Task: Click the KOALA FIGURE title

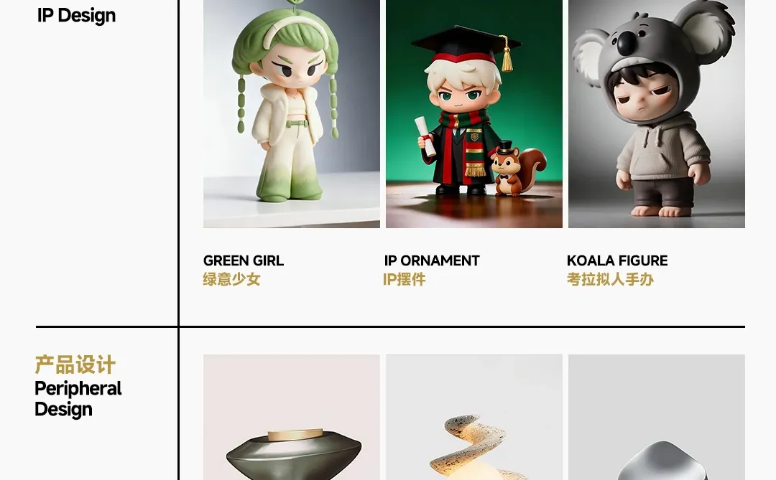Action: pos(617,260)
